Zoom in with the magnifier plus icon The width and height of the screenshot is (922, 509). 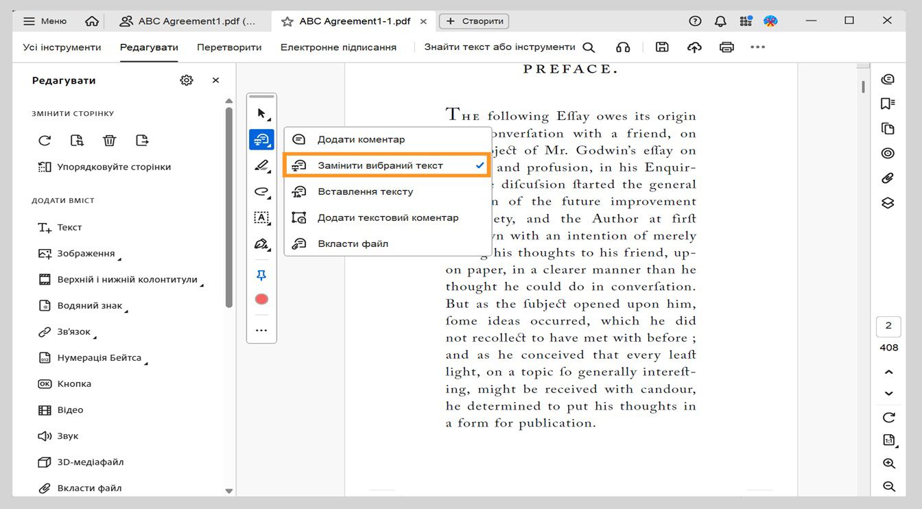tap(889, 464)
